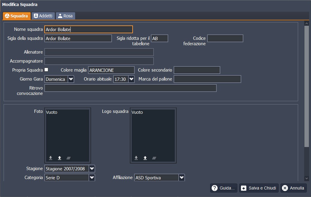Switch to the Addetti tab

tap(43, 16)
